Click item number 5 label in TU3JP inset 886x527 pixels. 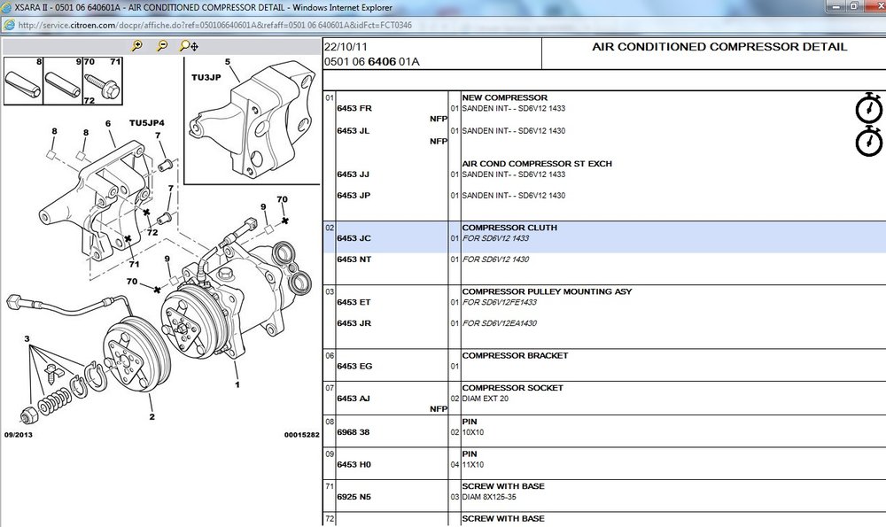(x=228, y=62)
